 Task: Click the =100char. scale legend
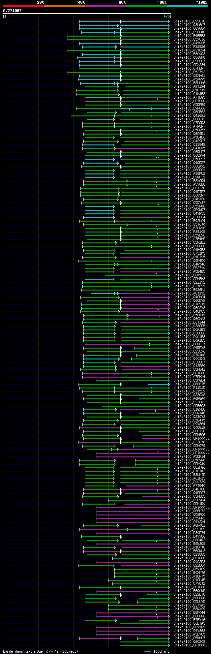(x=157, y=651)
